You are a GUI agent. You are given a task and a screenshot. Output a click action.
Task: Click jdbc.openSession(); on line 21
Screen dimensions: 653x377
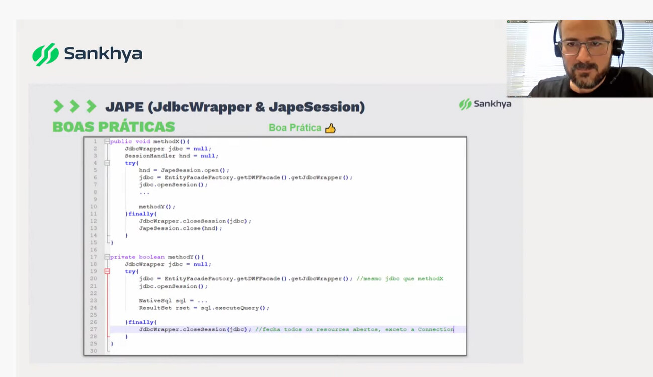point(174,286)
